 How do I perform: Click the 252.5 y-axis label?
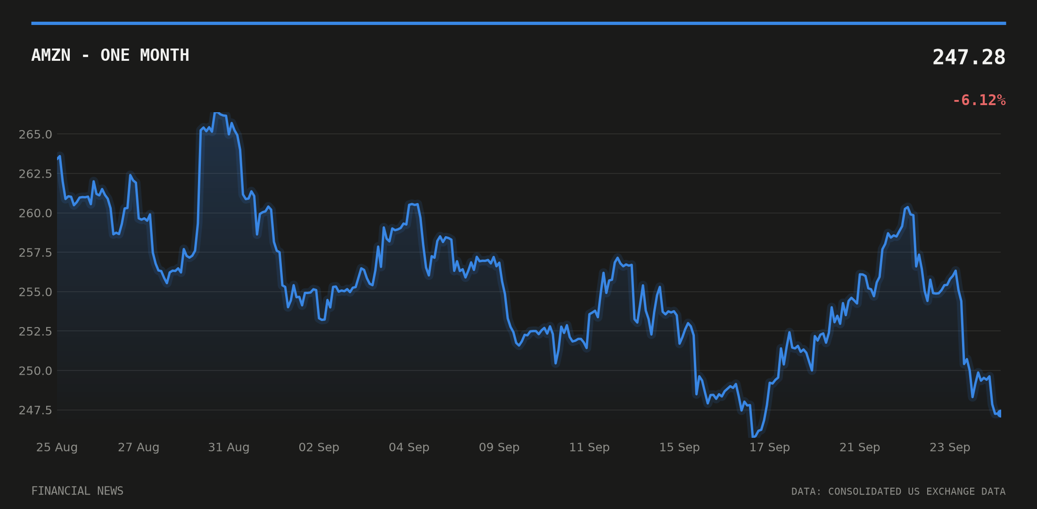[35, 331]
